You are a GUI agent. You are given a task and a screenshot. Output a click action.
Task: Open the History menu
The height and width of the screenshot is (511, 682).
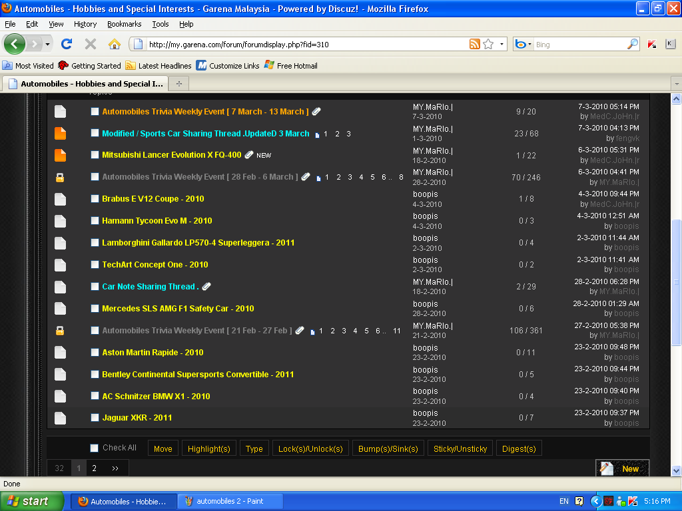85,24
